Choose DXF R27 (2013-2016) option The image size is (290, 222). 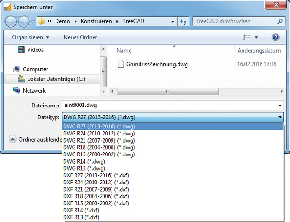pyautogui.click(x=173, y=175)
